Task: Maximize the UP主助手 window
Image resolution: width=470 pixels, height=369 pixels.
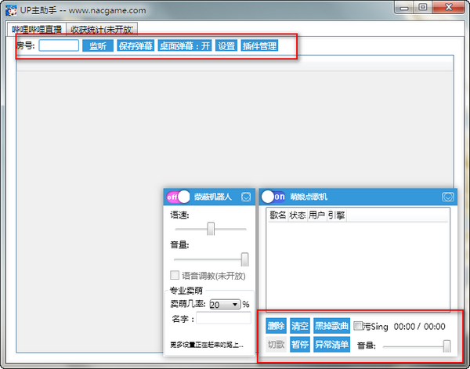Action: [x=423, y=7]
